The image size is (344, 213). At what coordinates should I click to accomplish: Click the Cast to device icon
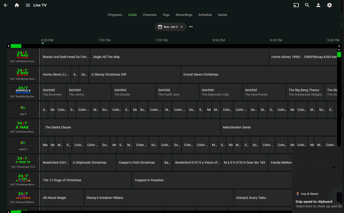pos(296,5)
